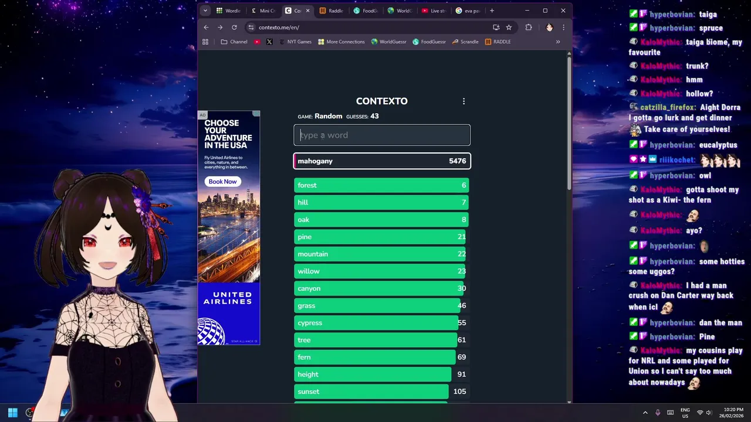Close the United Airlines ad
This screenshot has height=422, width=751.
[x=256, y=114]
